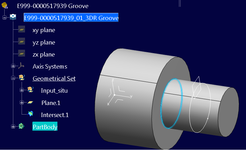The height and width of the screenshot is (151, 246).
Task: Click the 3D part icon of 3DR Groove
Action: [13, 17]
